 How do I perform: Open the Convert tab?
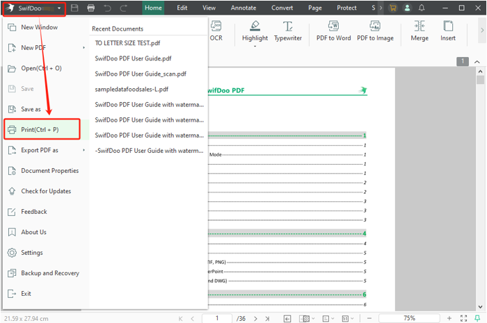(282, 8)
